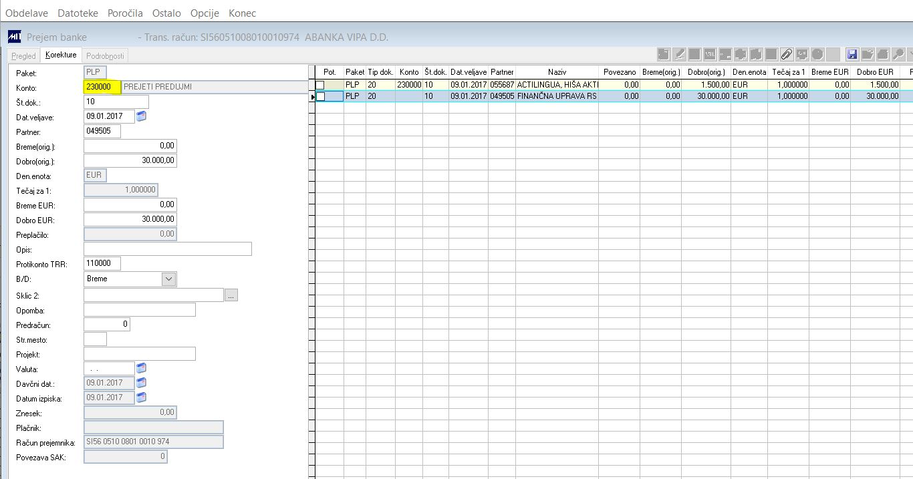Click the app logo beside Prejem banke
Image resolution: width=913 pixels, height=479 pixels.
pos(14,37)
